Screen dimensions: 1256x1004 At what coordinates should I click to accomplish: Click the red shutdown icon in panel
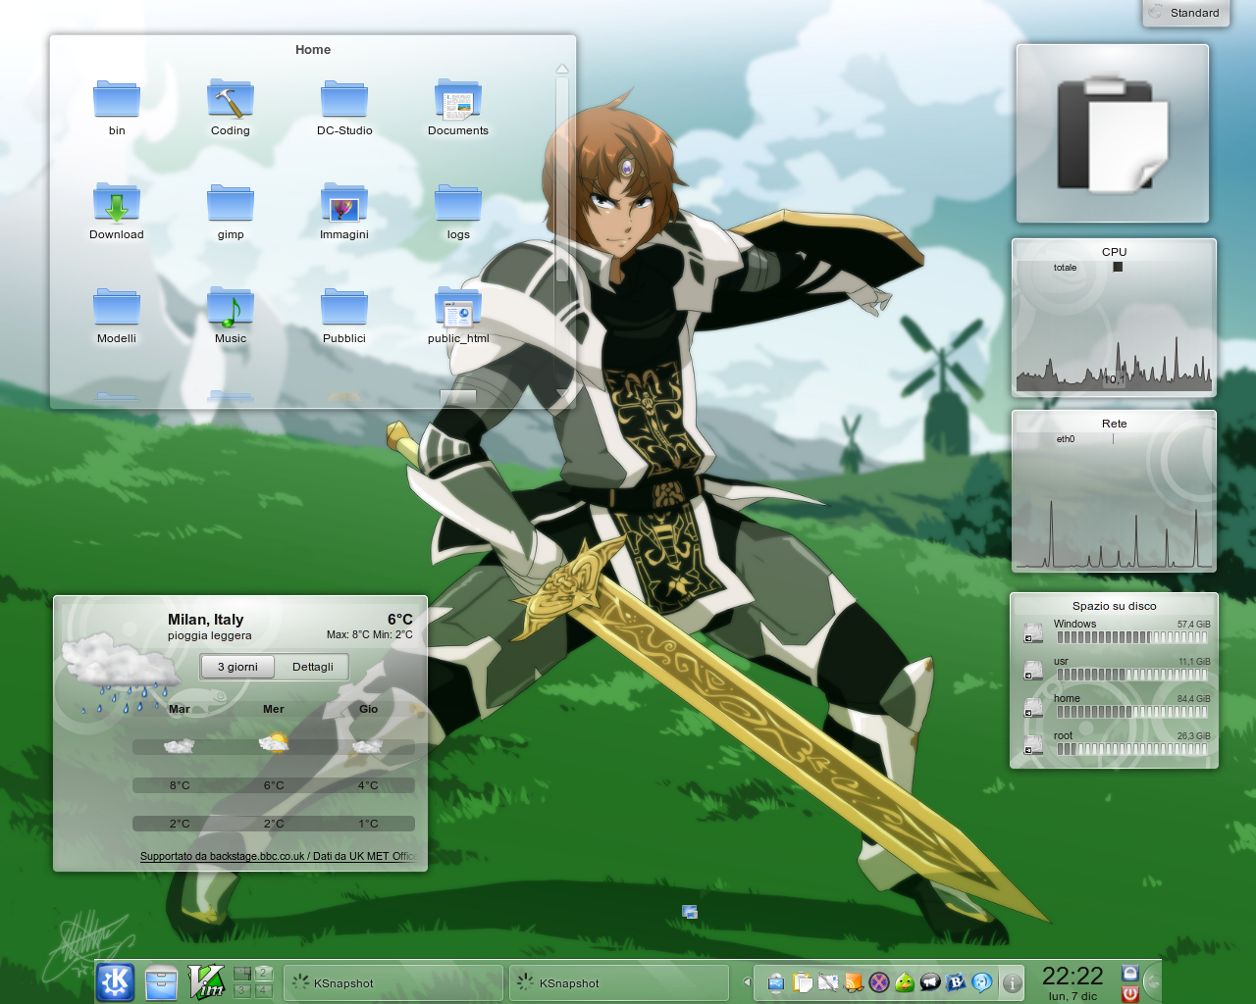(1130, 994)
